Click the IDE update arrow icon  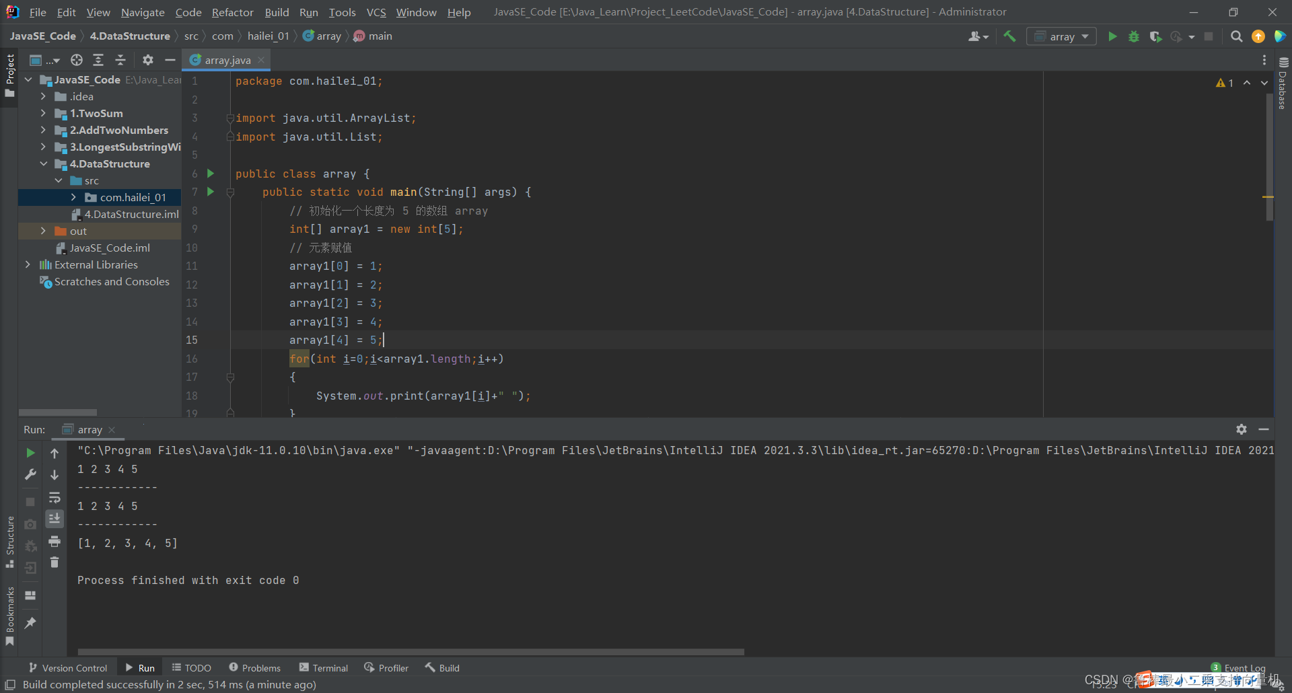(1258, 36)
